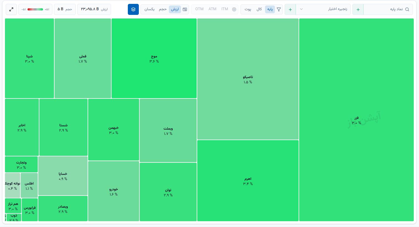The image size is (419, 227).
Task: Click the plus button beside نماد پایه
Action: [x=358, y=9]
